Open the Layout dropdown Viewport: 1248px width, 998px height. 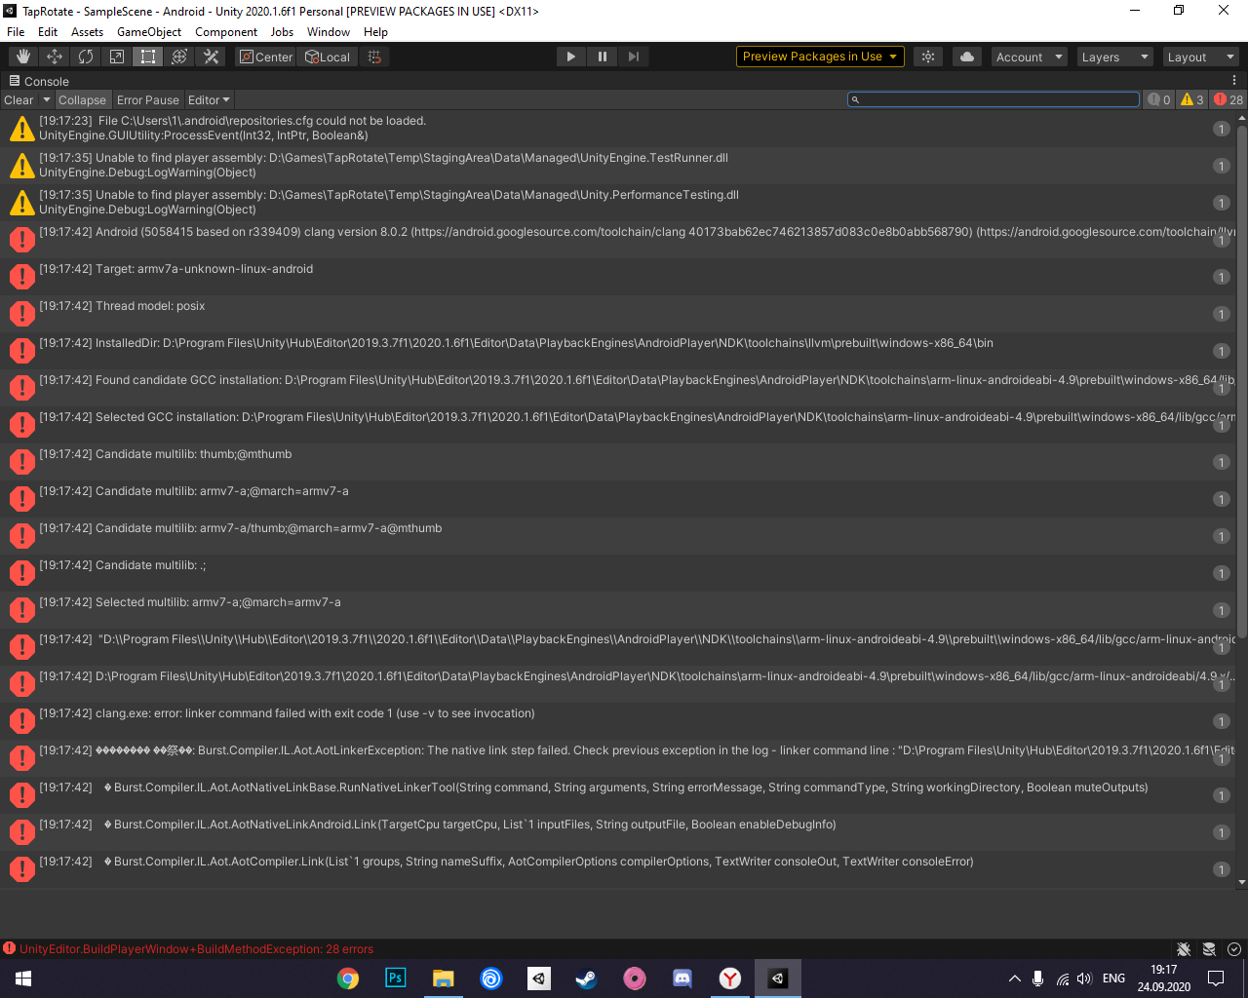click(1201, 57)
